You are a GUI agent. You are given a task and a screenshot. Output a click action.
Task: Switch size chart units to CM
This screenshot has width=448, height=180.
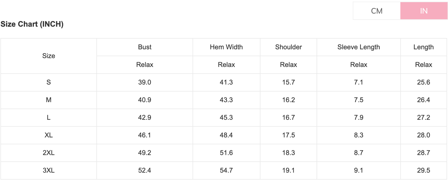(x=377, y=11)
